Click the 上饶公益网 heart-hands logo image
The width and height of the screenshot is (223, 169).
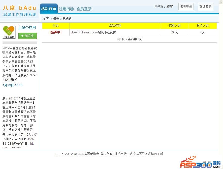click(9, 32)
